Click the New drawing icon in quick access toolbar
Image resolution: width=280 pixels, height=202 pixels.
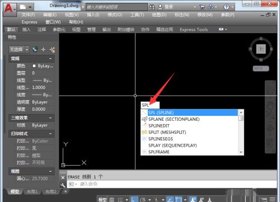pos(23,7)
